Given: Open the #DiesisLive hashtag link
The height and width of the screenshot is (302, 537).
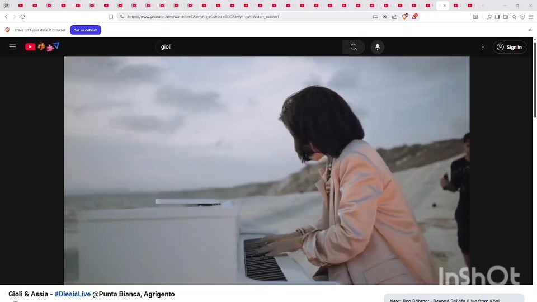Looking at the screenshot, I should (x=72, y=294).
